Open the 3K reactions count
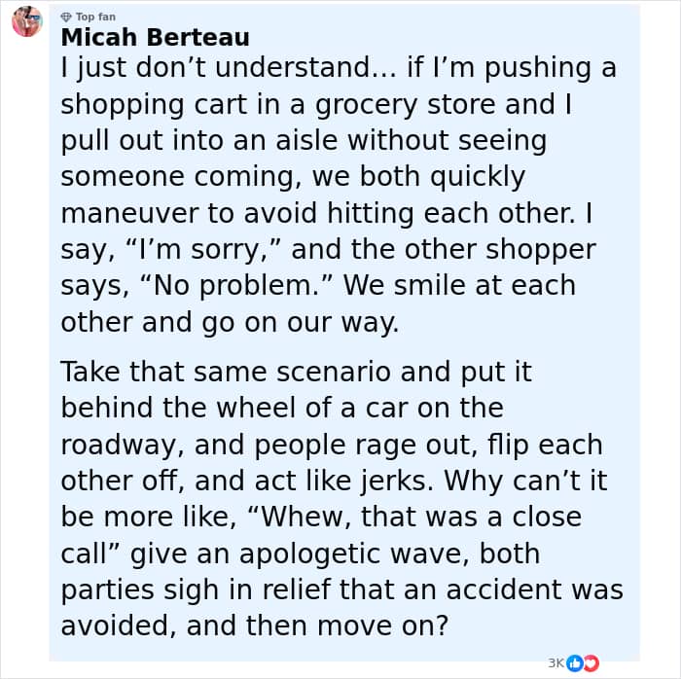 click(556, 662)
